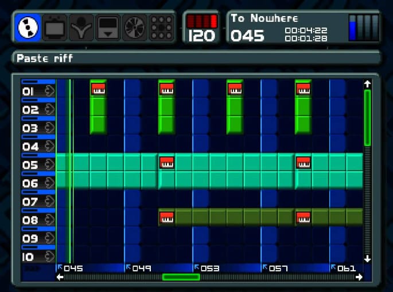Viewport: 393px width, 292px height.
Task: Jump to bar marker 061
Action: coord(344,268)
